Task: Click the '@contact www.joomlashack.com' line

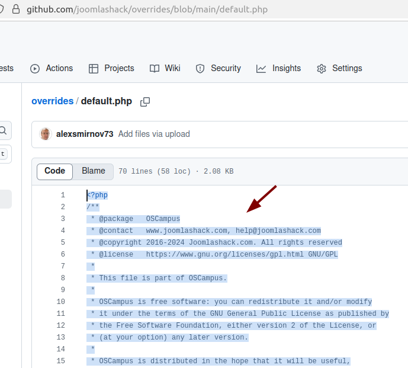Action: pos(204,231)
